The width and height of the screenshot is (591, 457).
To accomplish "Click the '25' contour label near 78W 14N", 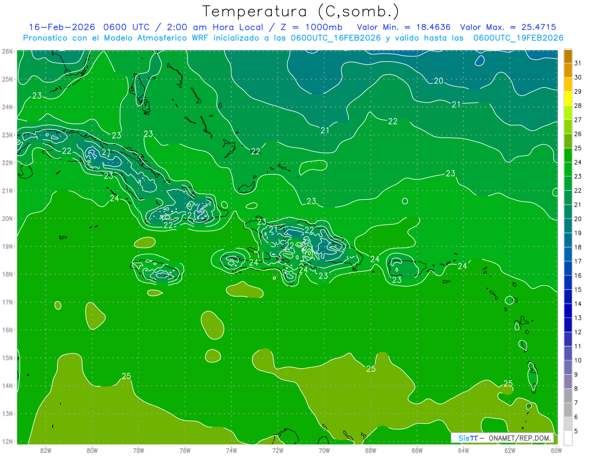I will tap(126, 376).
